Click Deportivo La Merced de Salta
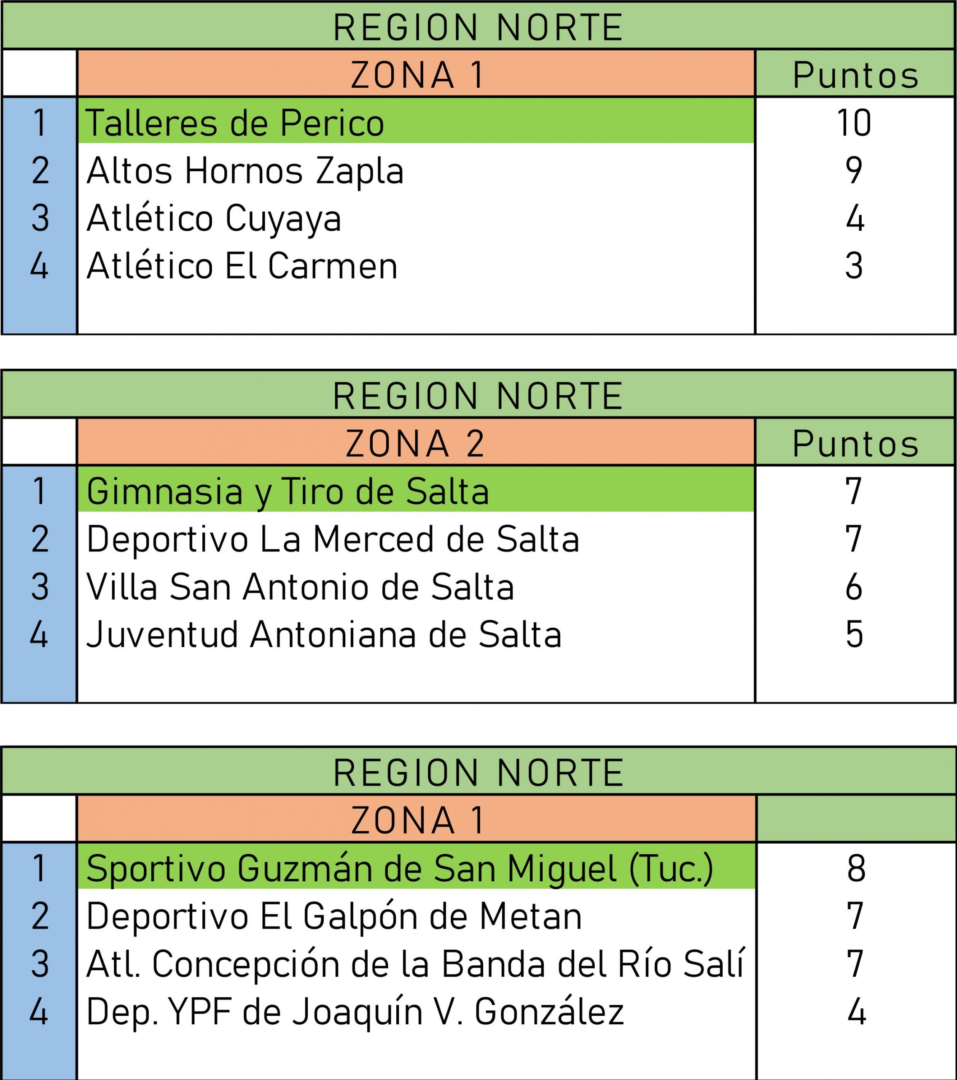This screenshot has height=1080, width=957. 333,539
